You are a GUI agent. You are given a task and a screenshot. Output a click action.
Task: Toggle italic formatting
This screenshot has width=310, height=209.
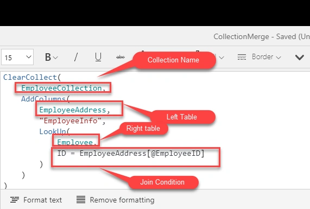76,57
